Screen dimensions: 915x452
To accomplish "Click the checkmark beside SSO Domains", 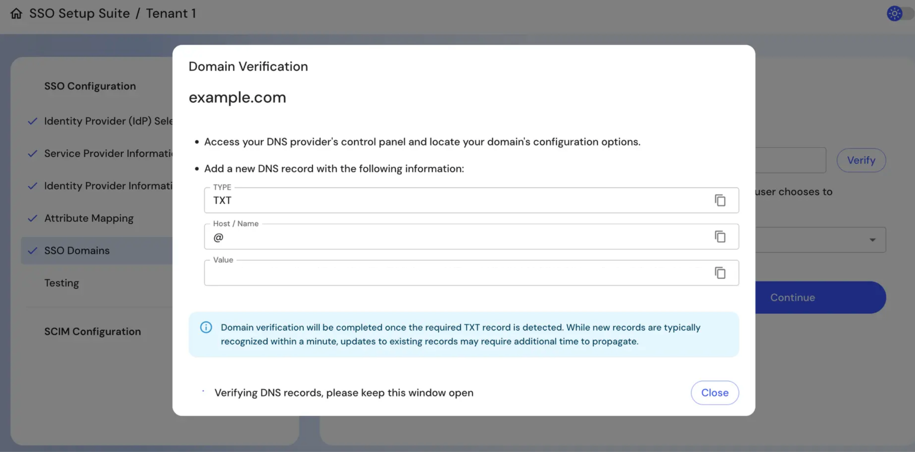I will [33, 251].
